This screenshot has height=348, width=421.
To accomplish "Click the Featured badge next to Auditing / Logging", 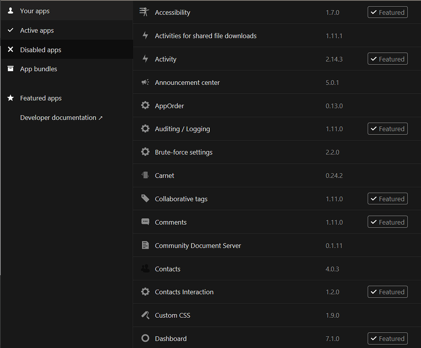I will click(387, 129).
